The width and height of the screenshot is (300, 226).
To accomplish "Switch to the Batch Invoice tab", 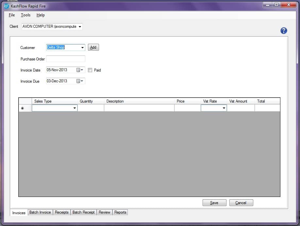I will [x=40, y=212].
